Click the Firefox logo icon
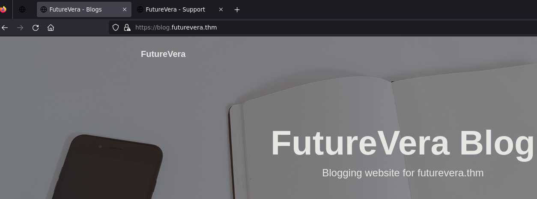Screen dimensions: 537x199 point(3,9)
